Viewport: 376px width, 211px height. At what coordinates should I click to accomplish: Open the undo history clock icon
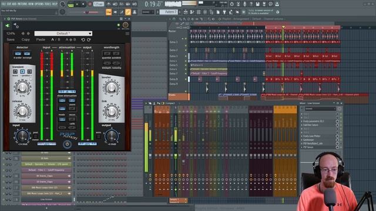(x=231, y=4)
